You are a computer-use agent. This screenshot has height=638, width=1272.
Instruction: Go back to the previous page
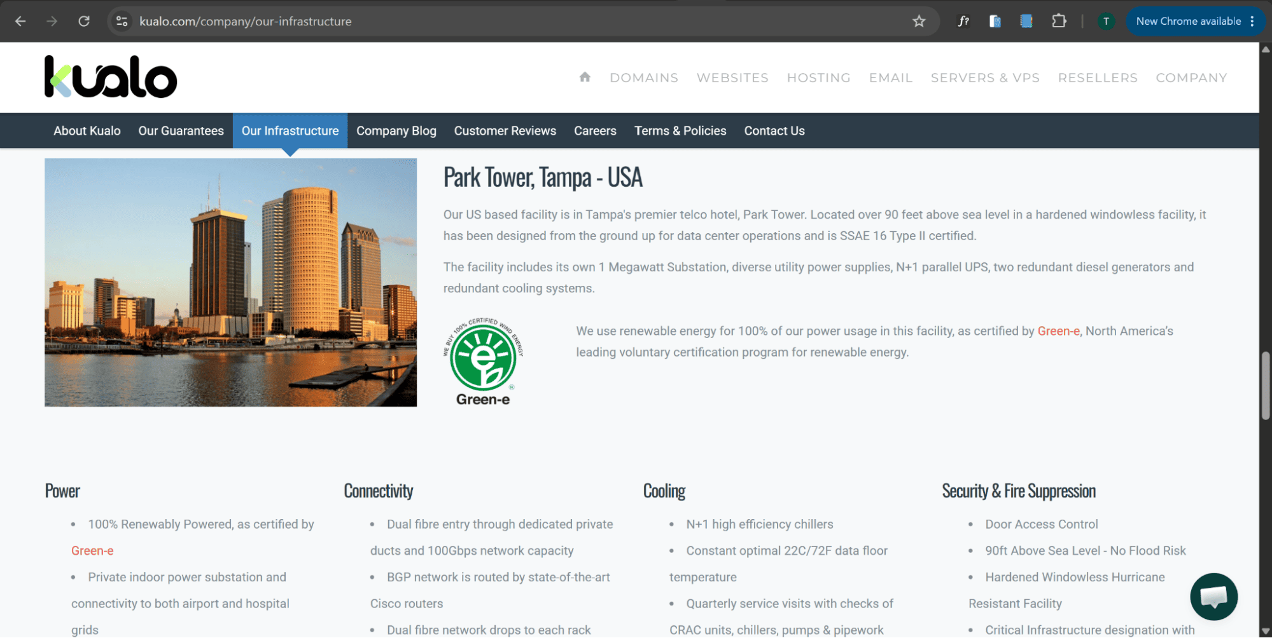(x=20, y=21)
